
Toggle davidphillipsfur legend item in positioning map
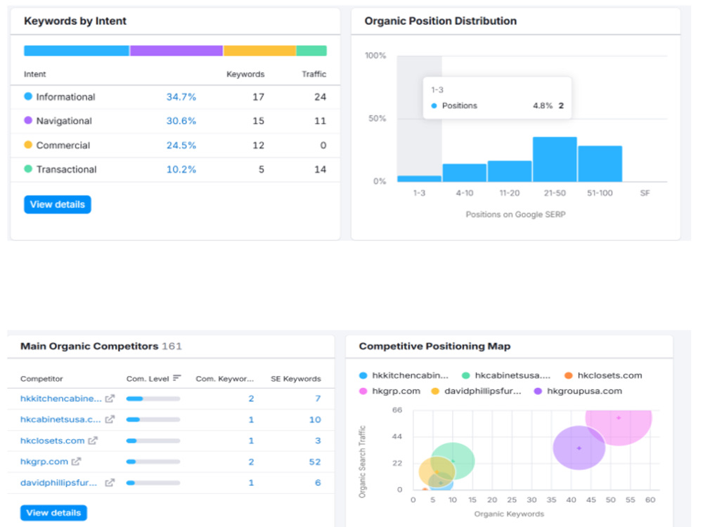pyautogui.click(x=476, y=391)
